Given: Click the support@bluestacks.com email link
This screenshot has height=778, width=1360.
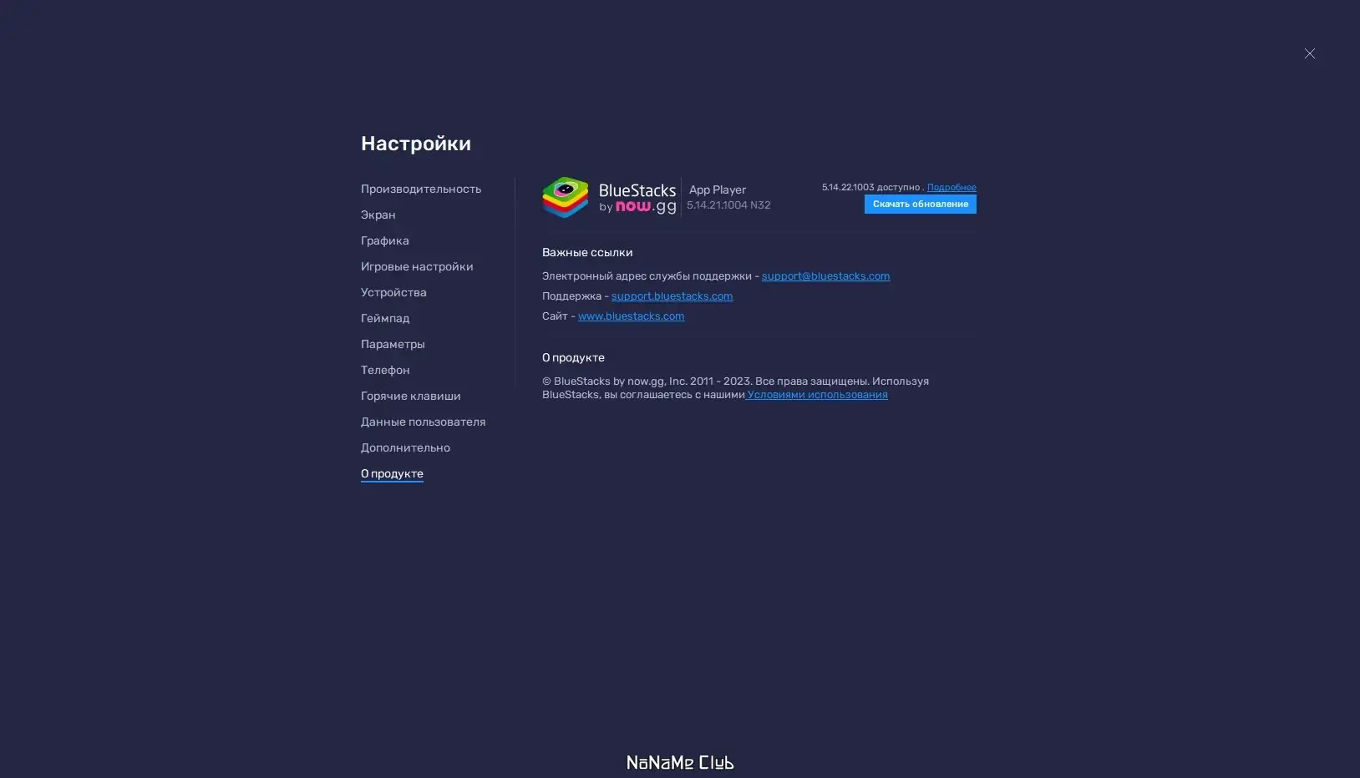Looking at the screenshot, I should click(x=825, y=276).
